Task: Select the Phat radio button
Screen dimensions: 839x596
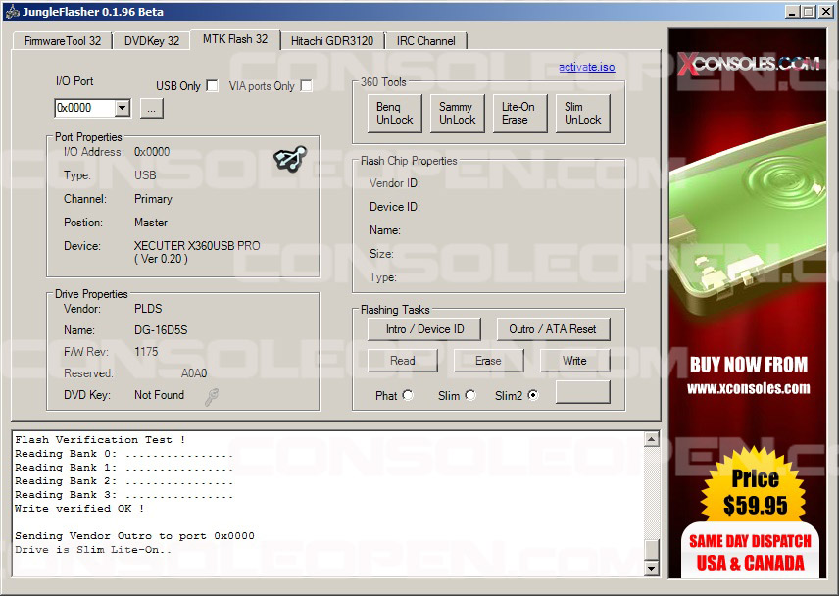Action: (x=408, y=395)
